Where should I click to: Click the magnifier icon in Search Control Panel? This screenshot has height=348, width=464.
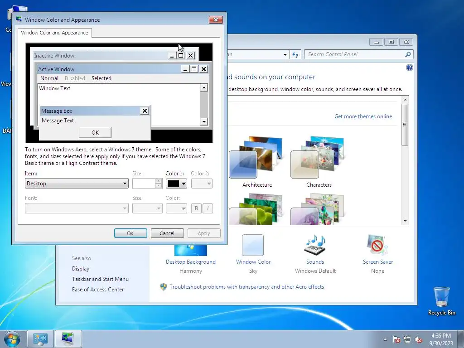408,54
